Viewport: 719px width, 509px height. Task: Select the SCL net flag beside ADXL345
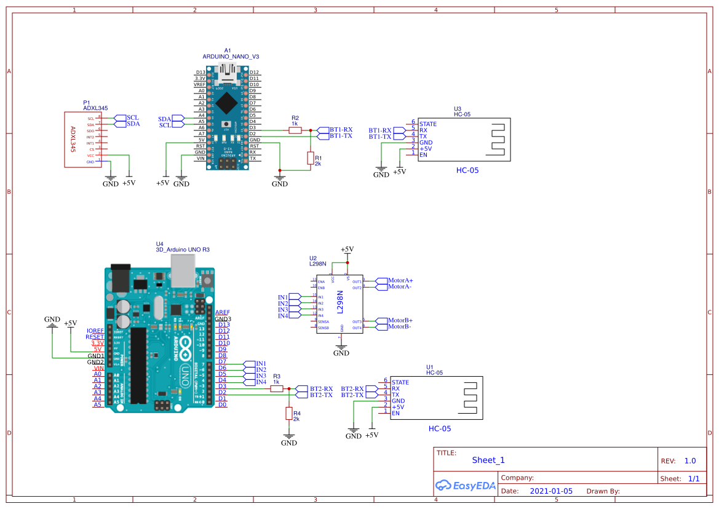127,118
